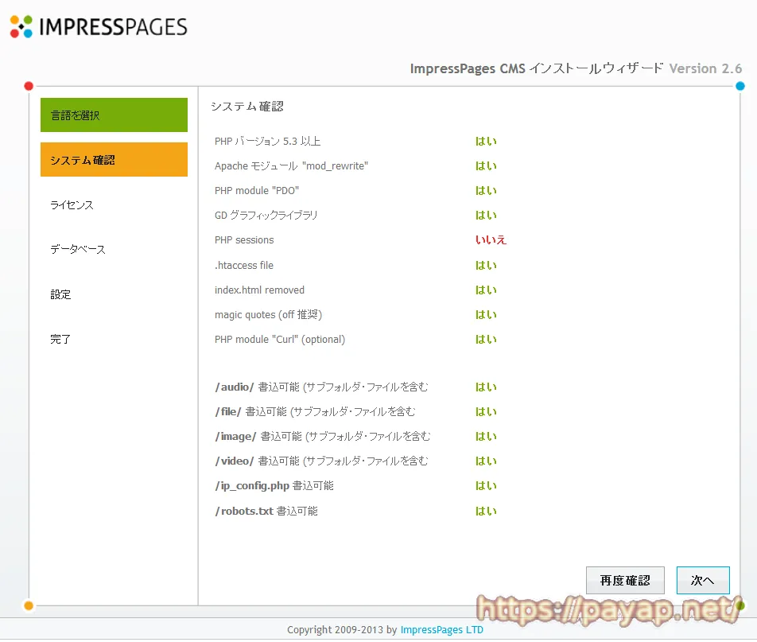Screen dimensions: 757x642
Task: Go to the ライセンス step
Action: [72, 204]
